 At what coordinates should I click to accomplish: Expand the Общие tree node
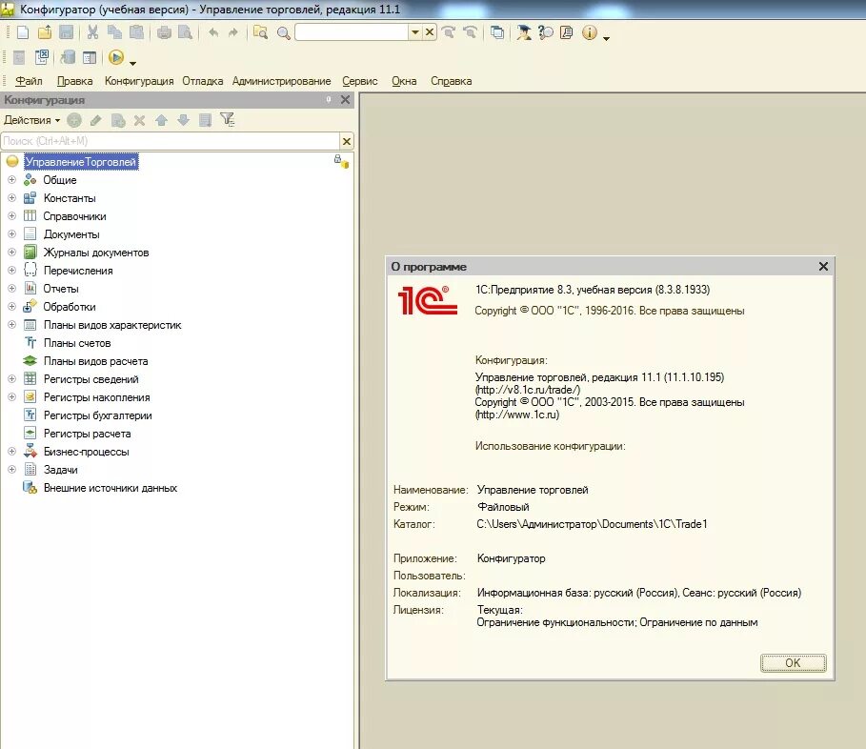11,179
